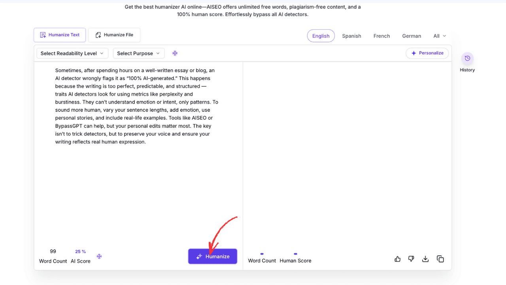
Task: Expand the Select Readability Level dropdown
Action: pyautogui.click(x=72, y=53)
